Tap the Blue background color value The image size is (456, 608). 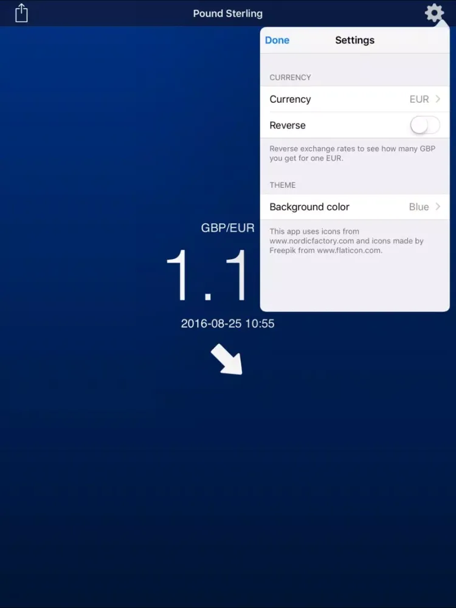[419, 207]
